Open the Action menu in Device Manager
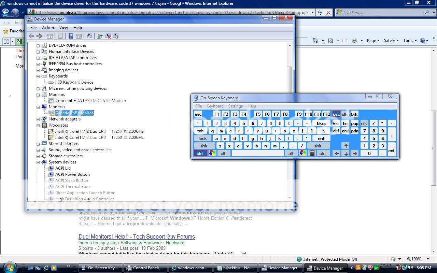437x273 pixels. pyautogui.click(x=48, y=28)
